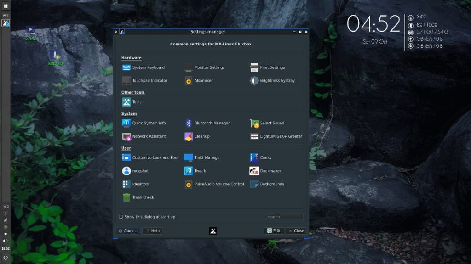Switch to workspace W-2 in the panel

point(6,207)
